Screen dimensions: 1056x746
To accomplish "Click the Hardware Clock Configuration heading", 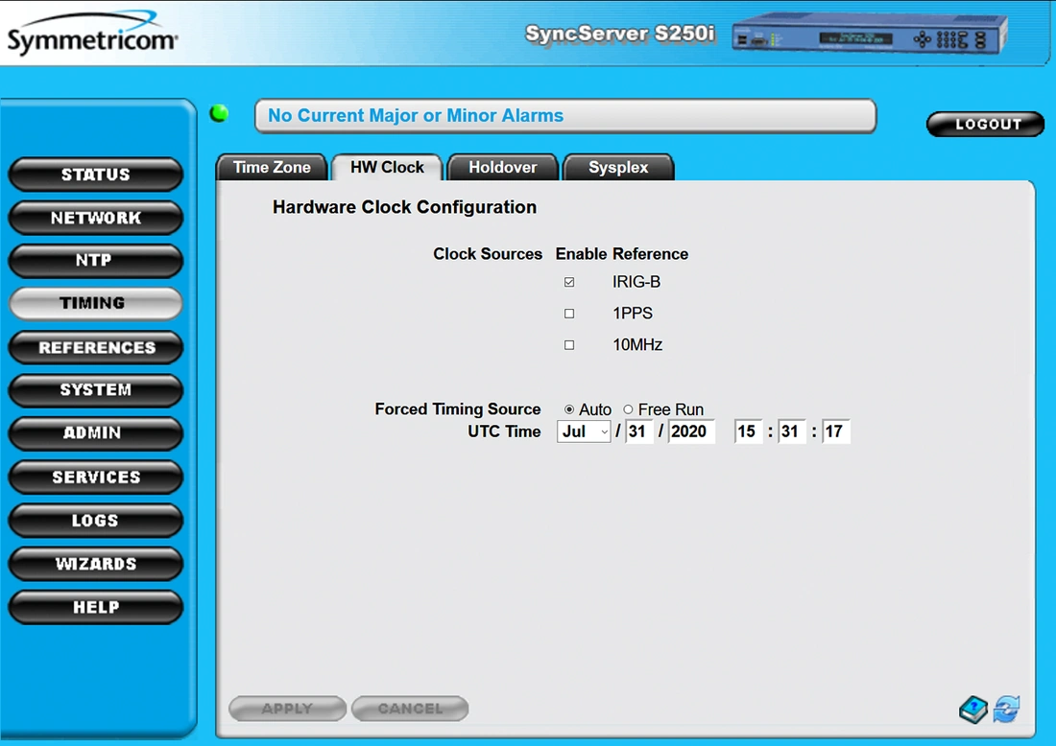I will point(405,207).
